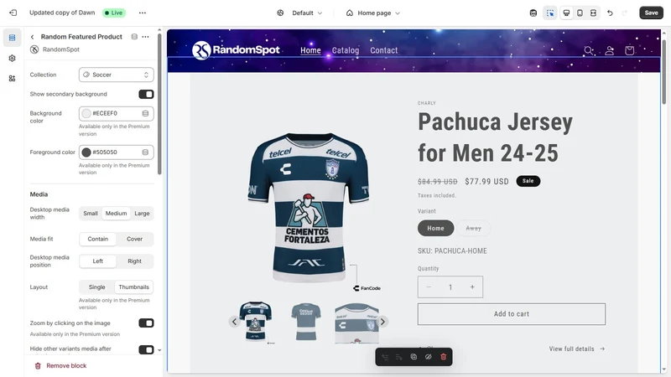Viewport: 671px width, 377px height.
Task: Toggle Hide other variants media switch
Action: point(146,349)
